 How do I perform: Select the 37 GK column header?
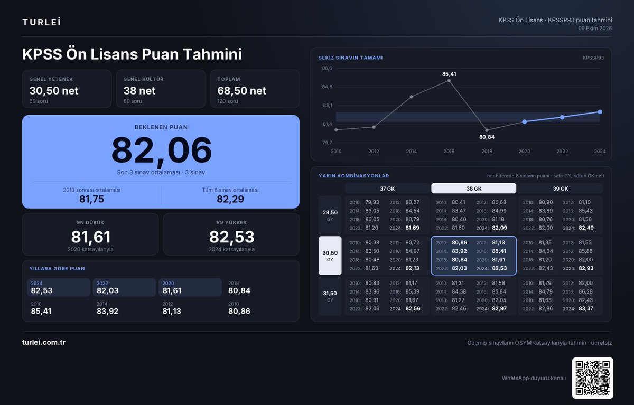point(387,189)
